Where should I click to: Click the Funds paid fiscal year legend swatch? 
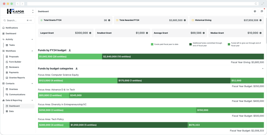152,44
